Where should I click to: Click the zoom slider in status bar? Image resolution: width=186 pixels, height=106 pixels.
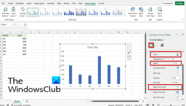171,105
